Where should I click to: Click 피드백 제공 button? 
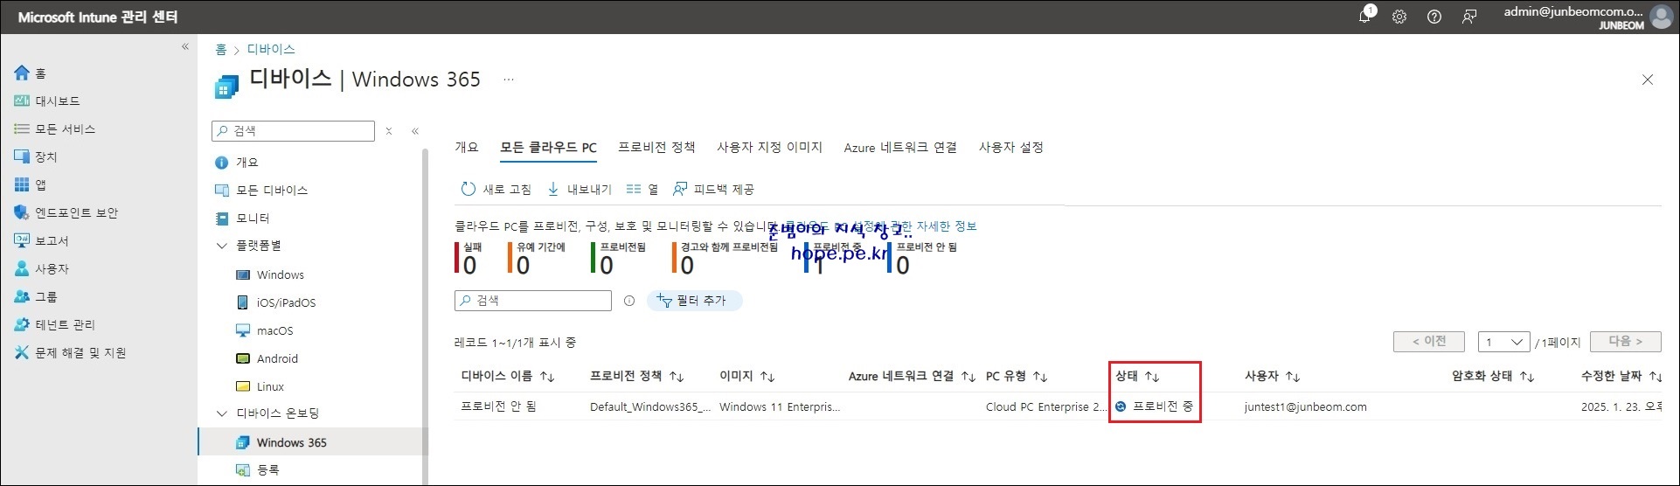[712, 190]
